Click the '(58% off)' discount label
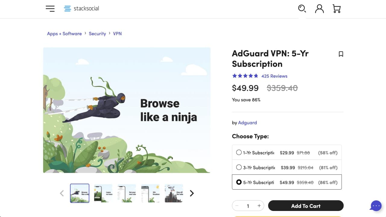 pyautogui.click(x=328, y=153)
